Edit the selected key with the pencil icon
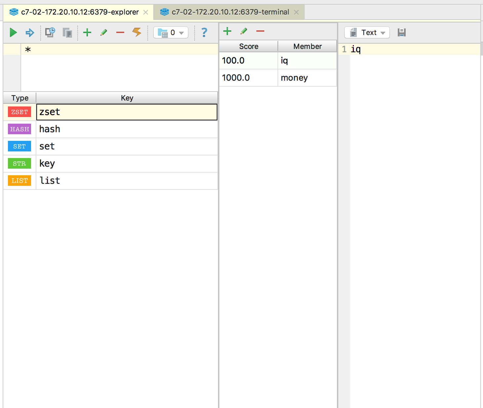This screenshot has width=483, height=408. point(104,32)
